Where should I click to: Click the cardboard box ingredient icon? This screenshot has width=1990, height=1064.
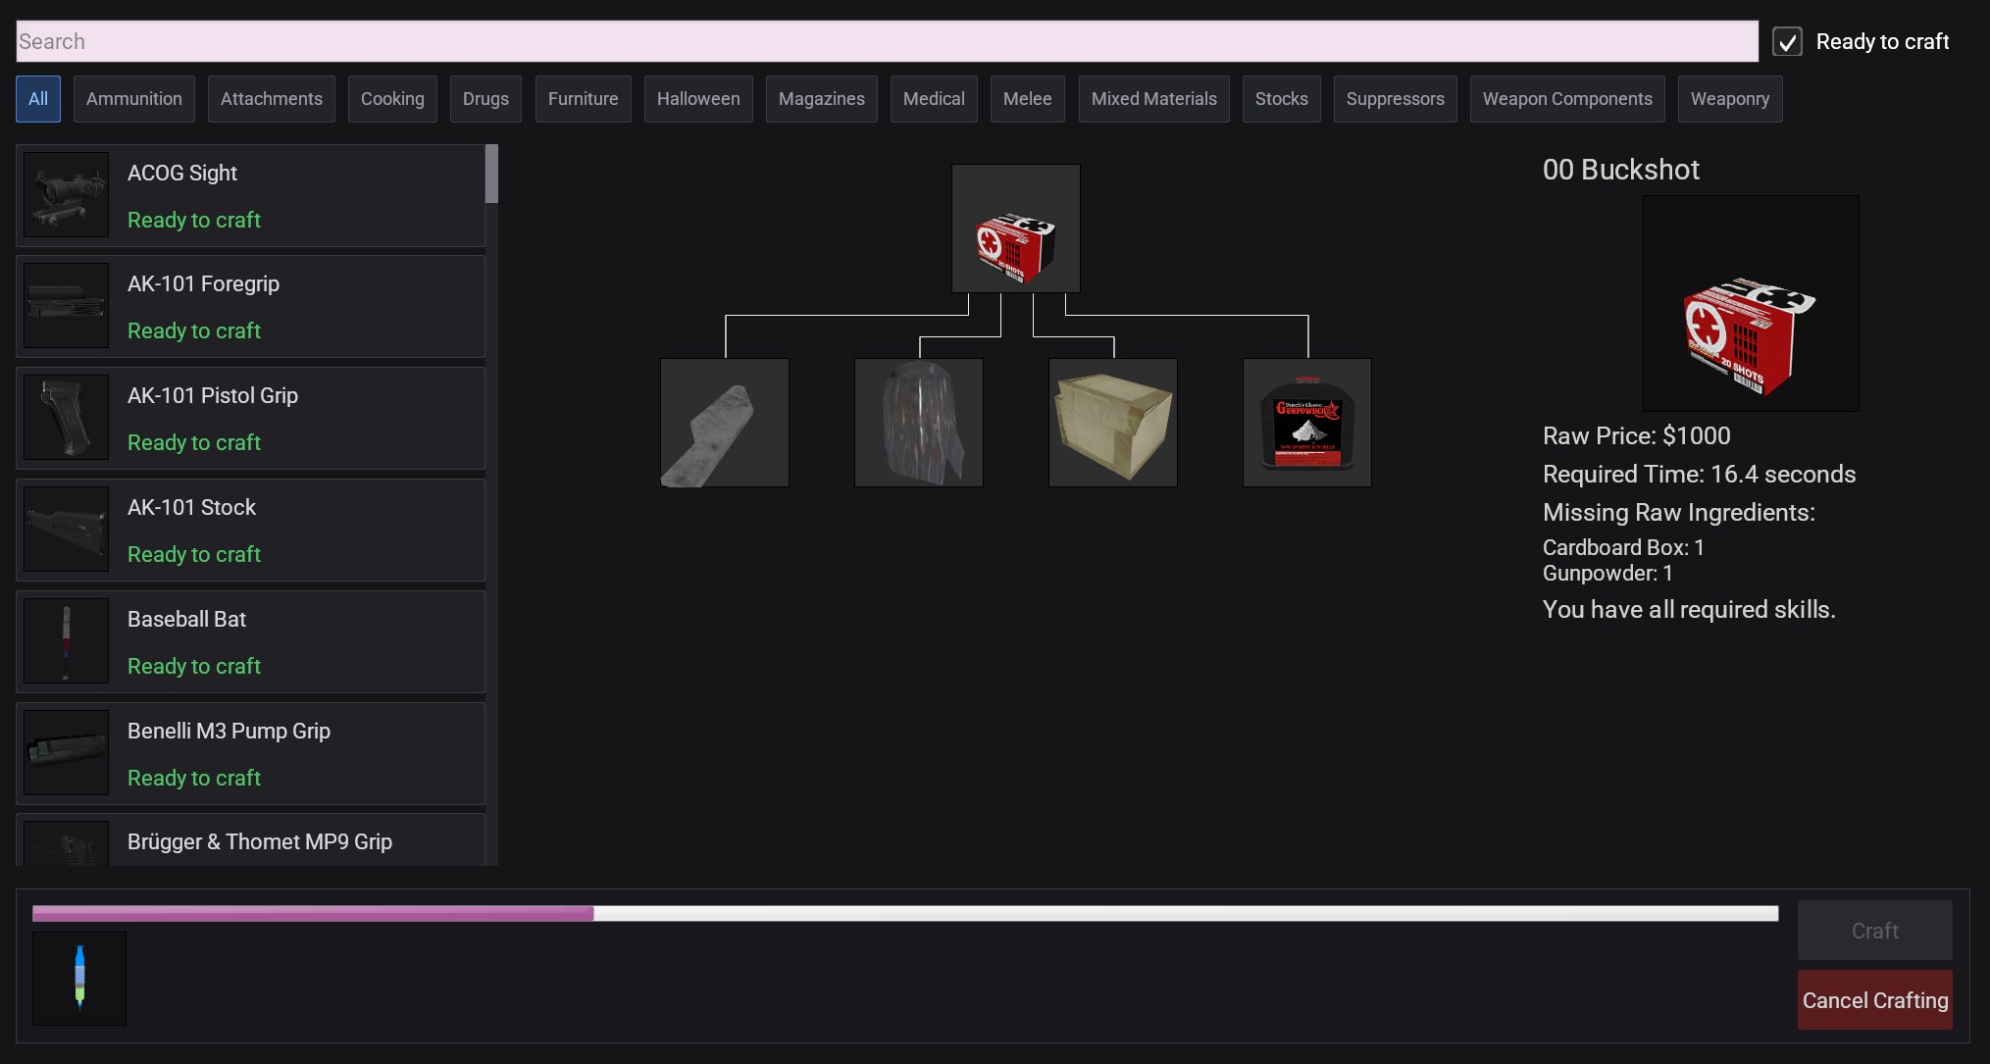[x=1112, y=423]
